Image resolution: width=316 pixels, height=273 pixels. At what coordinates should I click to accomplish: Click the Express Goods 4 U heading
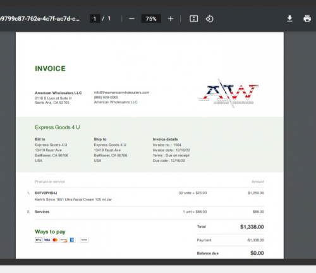pyautogui.click(x=58, y=127)
